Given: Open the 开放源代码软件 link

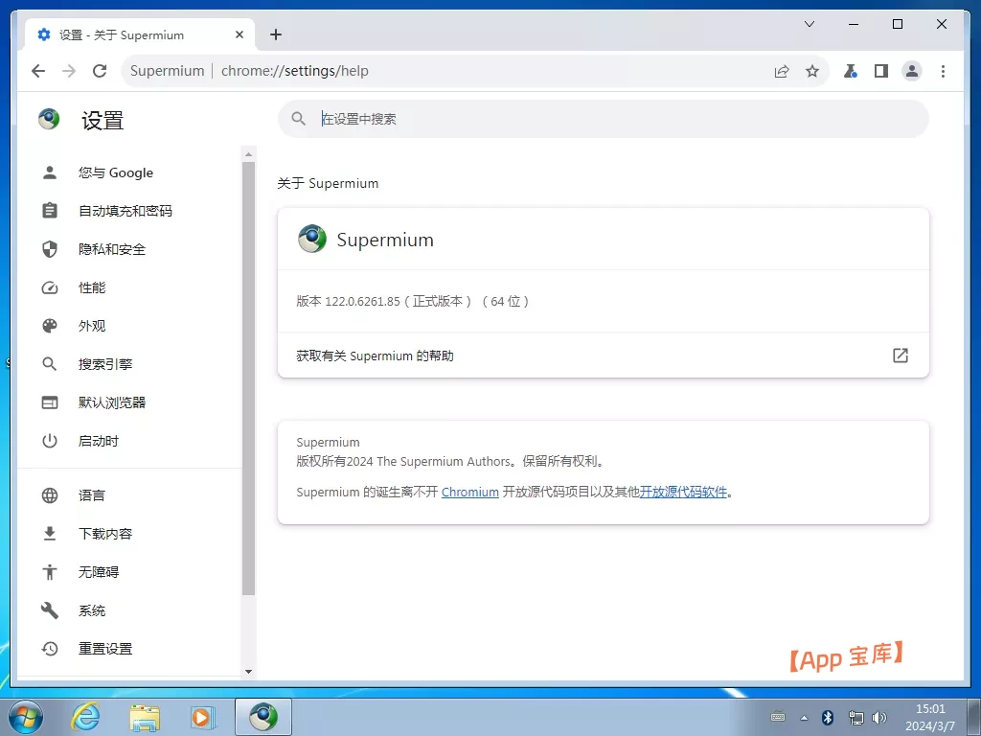Looking at the screenshot, I should coord(683,492).
